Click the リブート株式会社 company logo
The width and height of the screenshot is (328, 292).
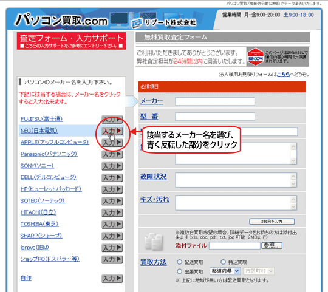(164, 22)
